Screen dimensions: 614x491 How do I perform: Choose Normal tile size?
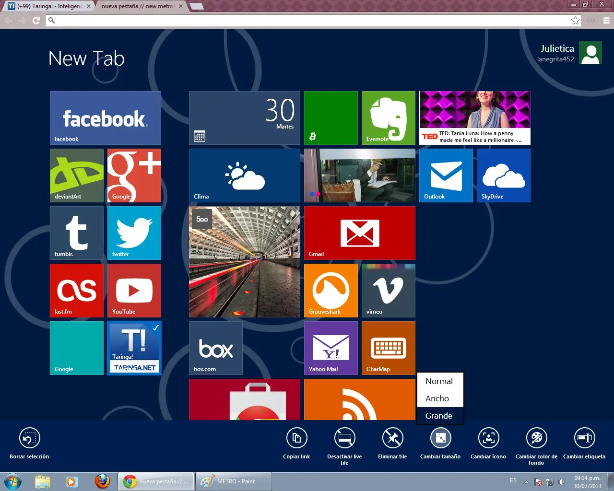pyautogui.click(x=440, y=381)
